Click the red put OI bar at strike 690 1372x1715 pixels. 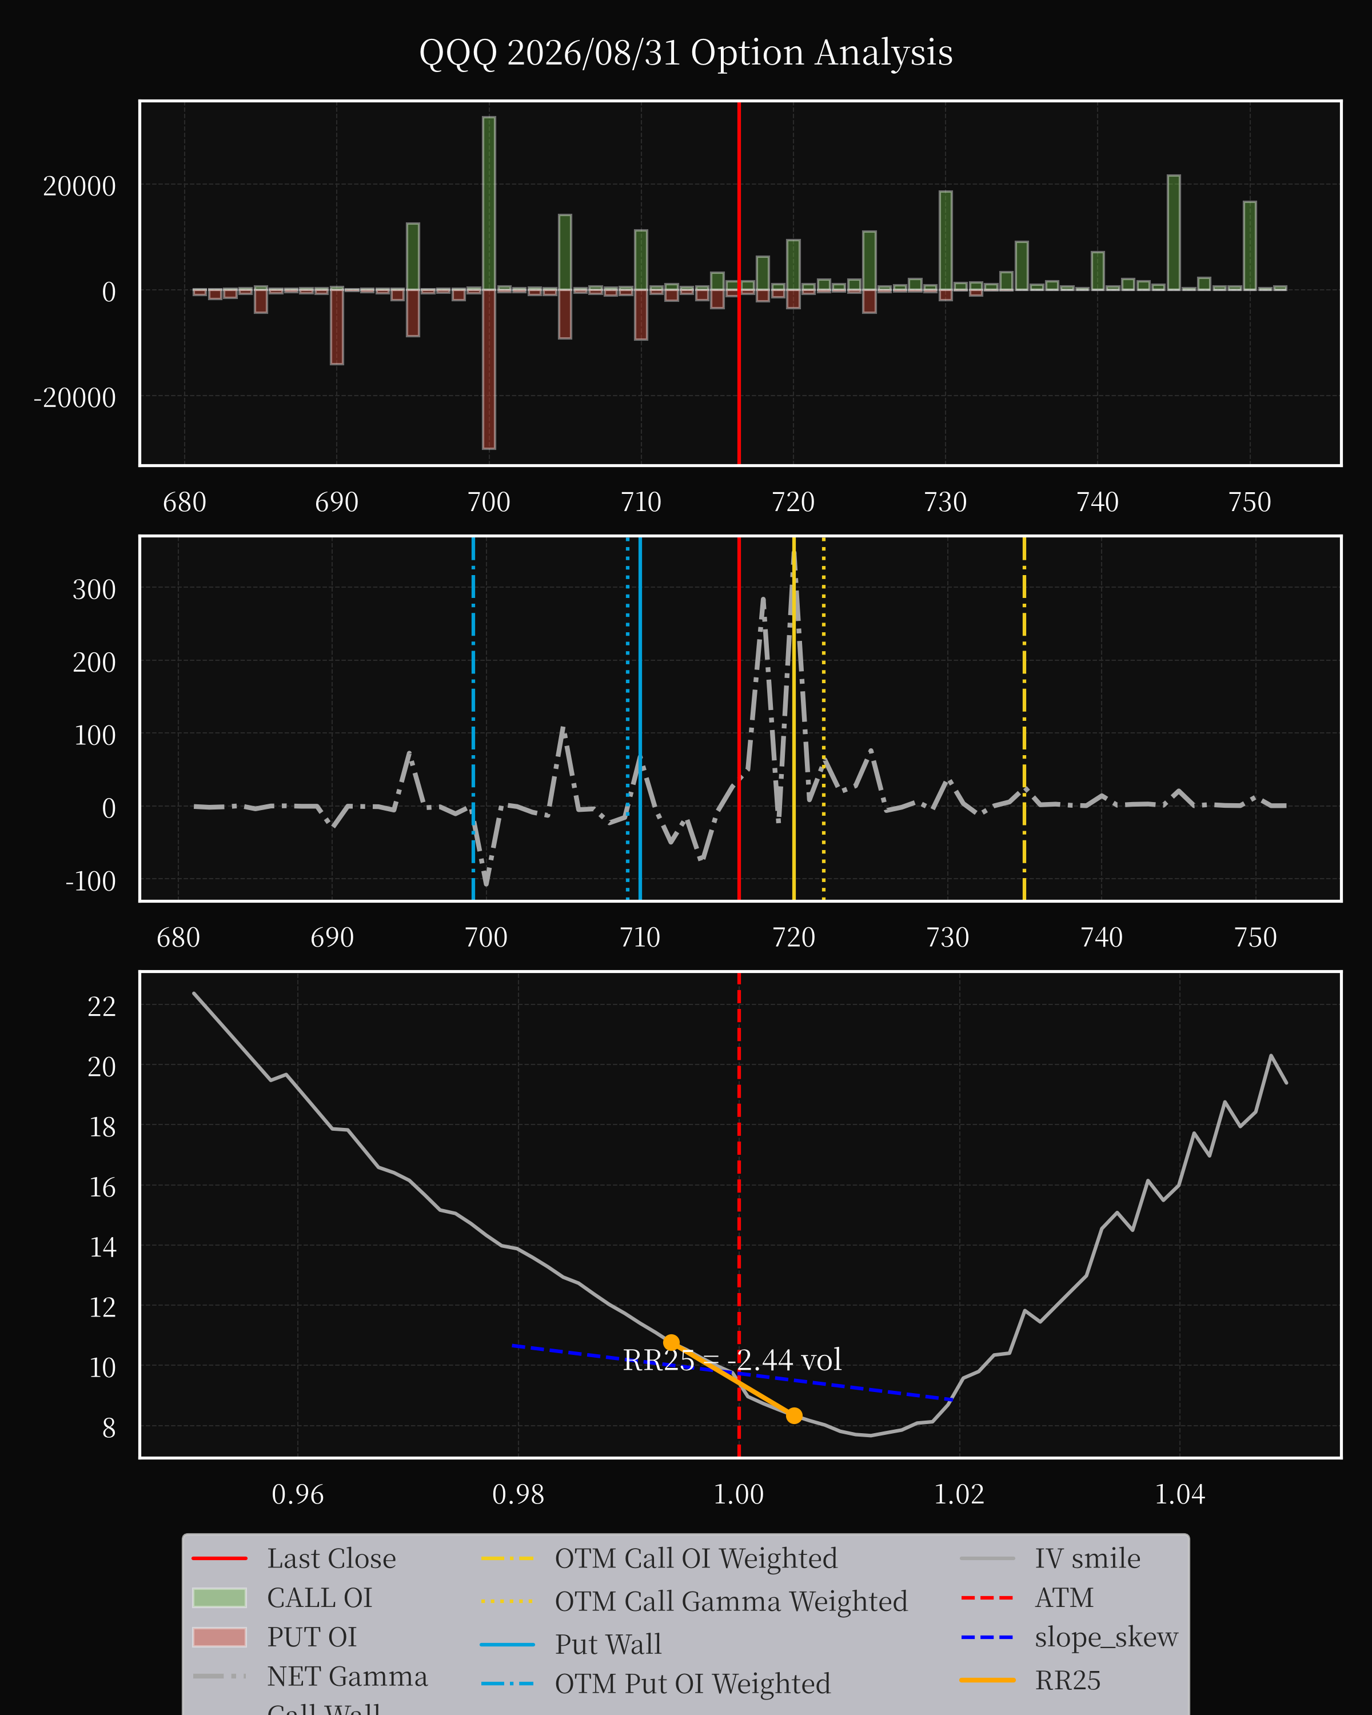337,327
